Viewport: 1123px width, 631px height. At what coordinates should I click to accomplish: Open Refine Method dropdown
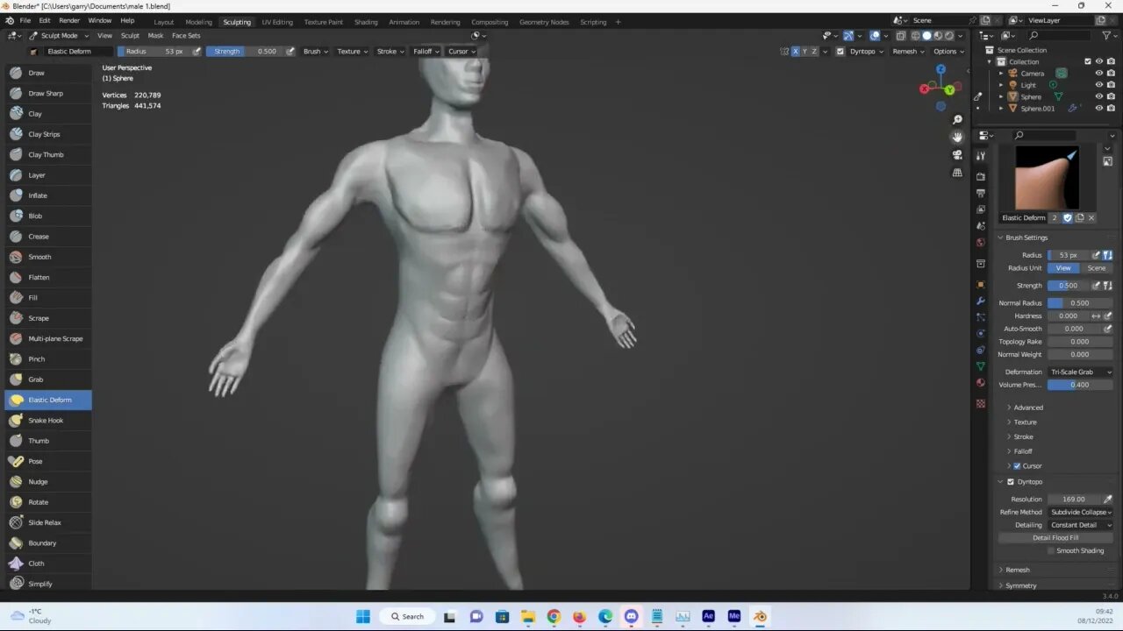click(x=1080, y=512)
